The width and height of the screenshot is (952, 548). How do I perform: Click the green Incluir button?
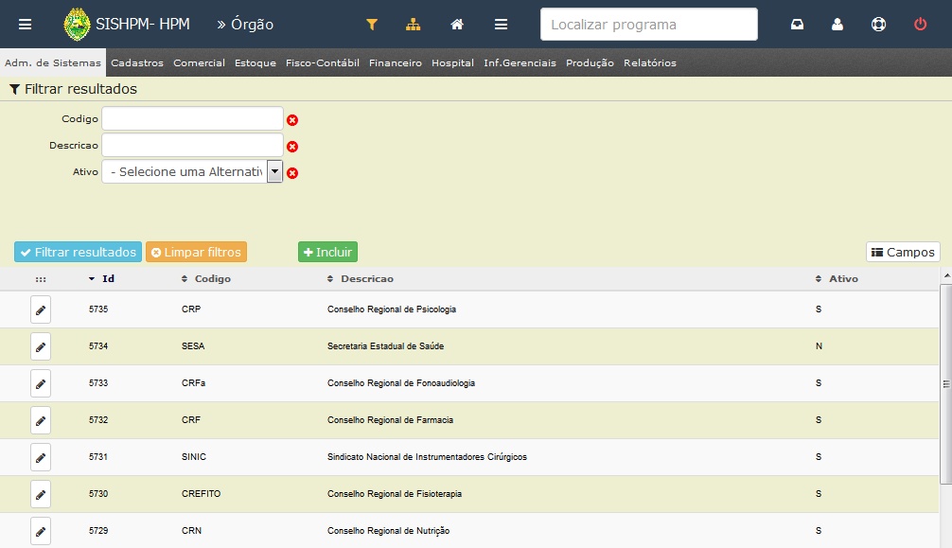[327, 252]
